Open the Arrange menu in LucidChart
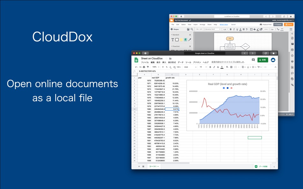Screen dimensions: 303x189 tap(202, 25)
